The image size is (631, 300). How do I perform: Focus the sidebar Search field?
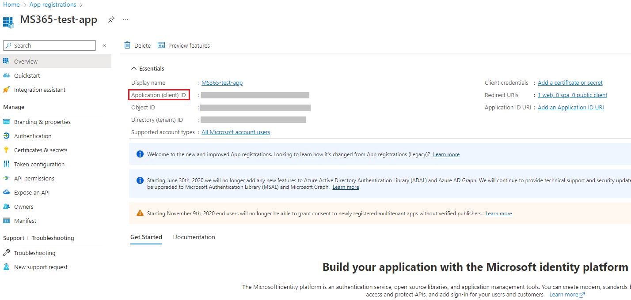49,45
